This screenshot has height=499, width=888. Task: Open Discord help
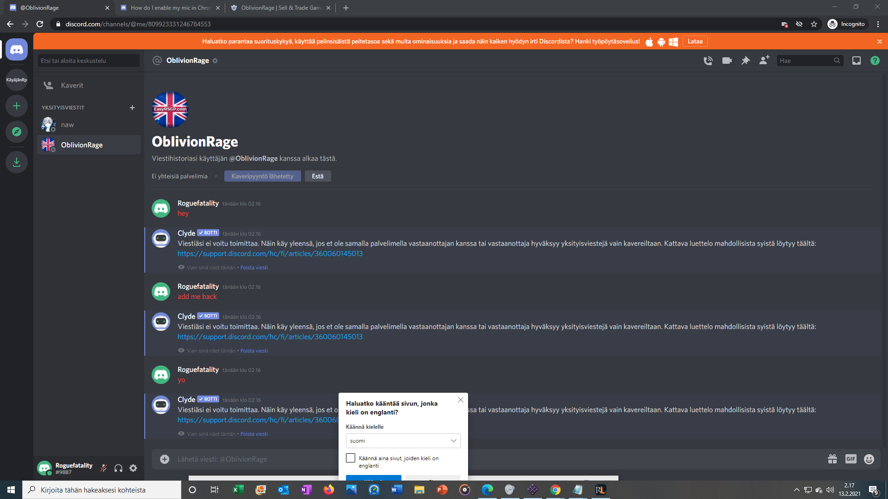[x=875, y=61]
